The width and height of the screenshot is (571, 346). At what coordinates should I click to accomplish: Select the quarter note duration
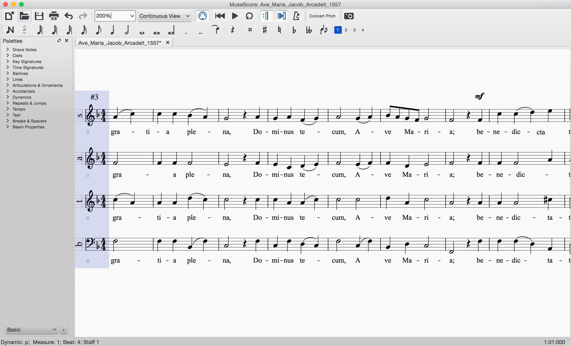pyautogui.click(x=112, y=30)
